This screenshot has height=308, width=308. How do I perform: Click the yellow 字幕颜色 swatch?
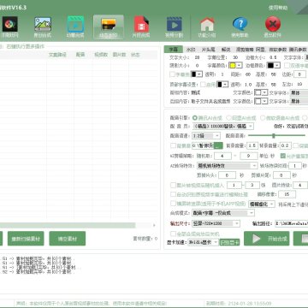click(x=233, y=66)
